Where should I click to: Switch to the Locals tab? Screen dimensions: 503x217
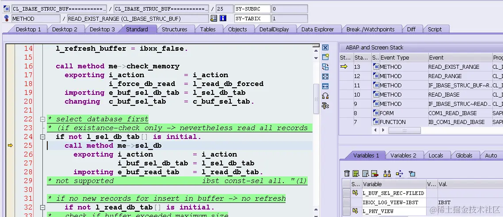coord(436,155)
